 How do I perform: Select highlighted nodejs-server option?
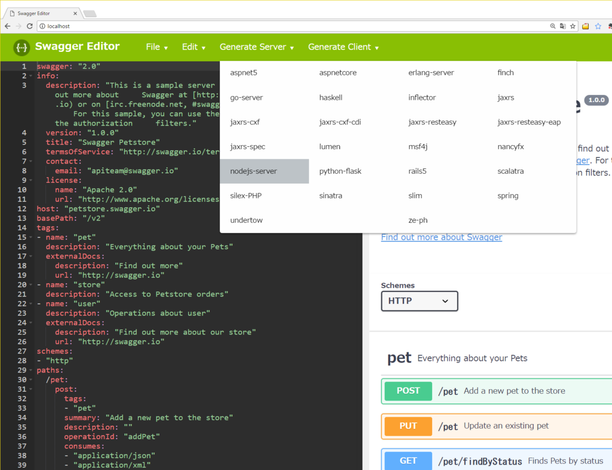coord(264,171)
